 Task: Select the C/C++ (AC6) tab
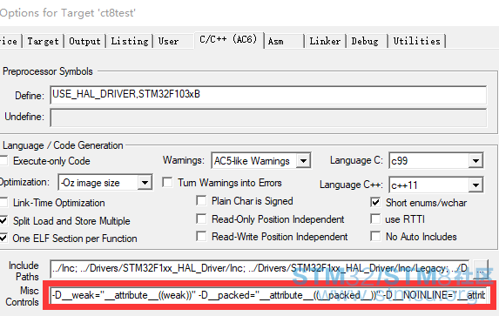click(228, 39)
